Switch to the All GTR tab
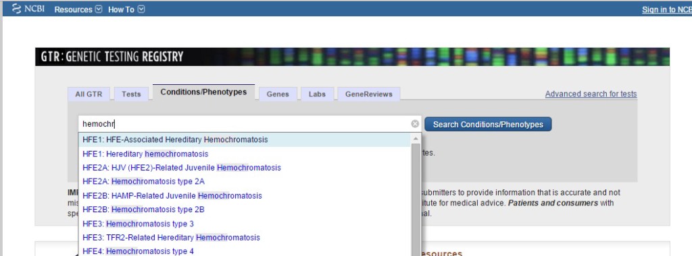The height and width of the screenshot is (256, 692). (x=89, y=94)
